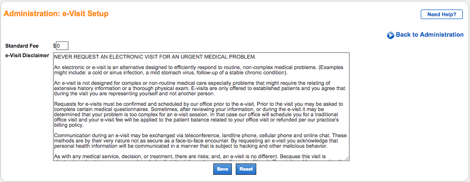Viewport: 470px width, 182px height.
Task: Open the Need Help? button
Action: pyautogui.click(x=441, y=14)
